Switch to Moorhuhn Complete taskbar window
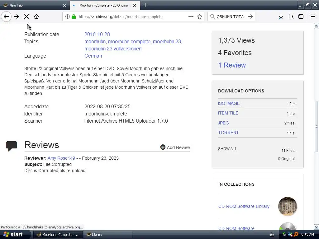This screenshot has height=239, width=319. pyautogui.click(x=58, y=235)
